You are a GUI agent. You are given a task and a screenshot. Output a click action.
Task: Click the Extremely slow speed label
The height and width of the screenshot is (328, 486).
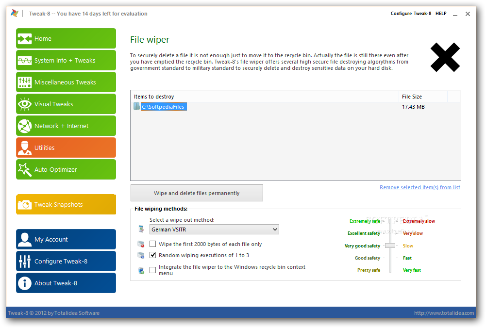419,221
